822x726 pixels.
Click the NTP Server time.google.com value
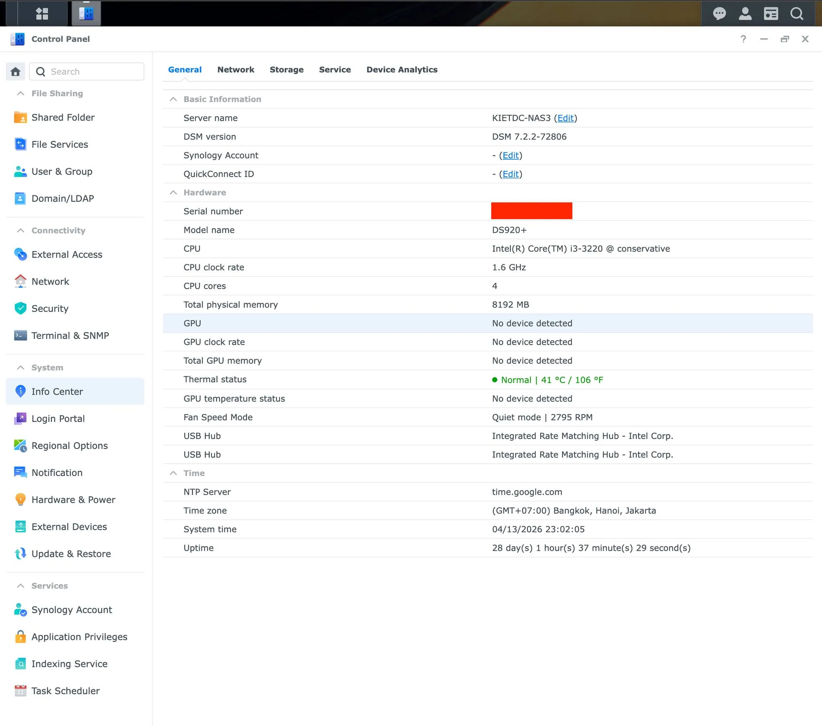pos(527,492)
